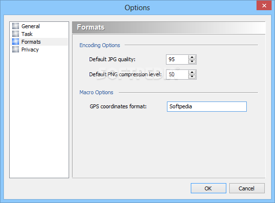Screen dimensions: 275x203
Task: Open the General options page label
Action: click(31, 26)
